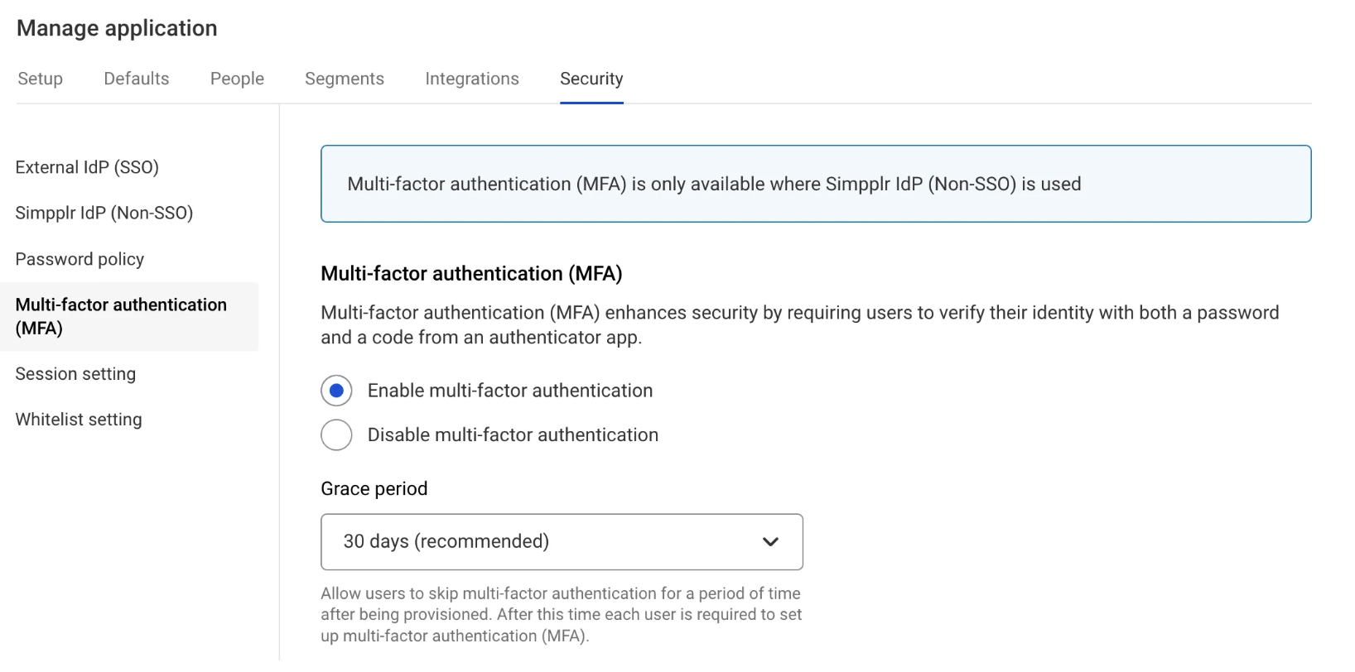Open the Setup tab
This screenshot has height=672, width=1355.
coord(40,79)
